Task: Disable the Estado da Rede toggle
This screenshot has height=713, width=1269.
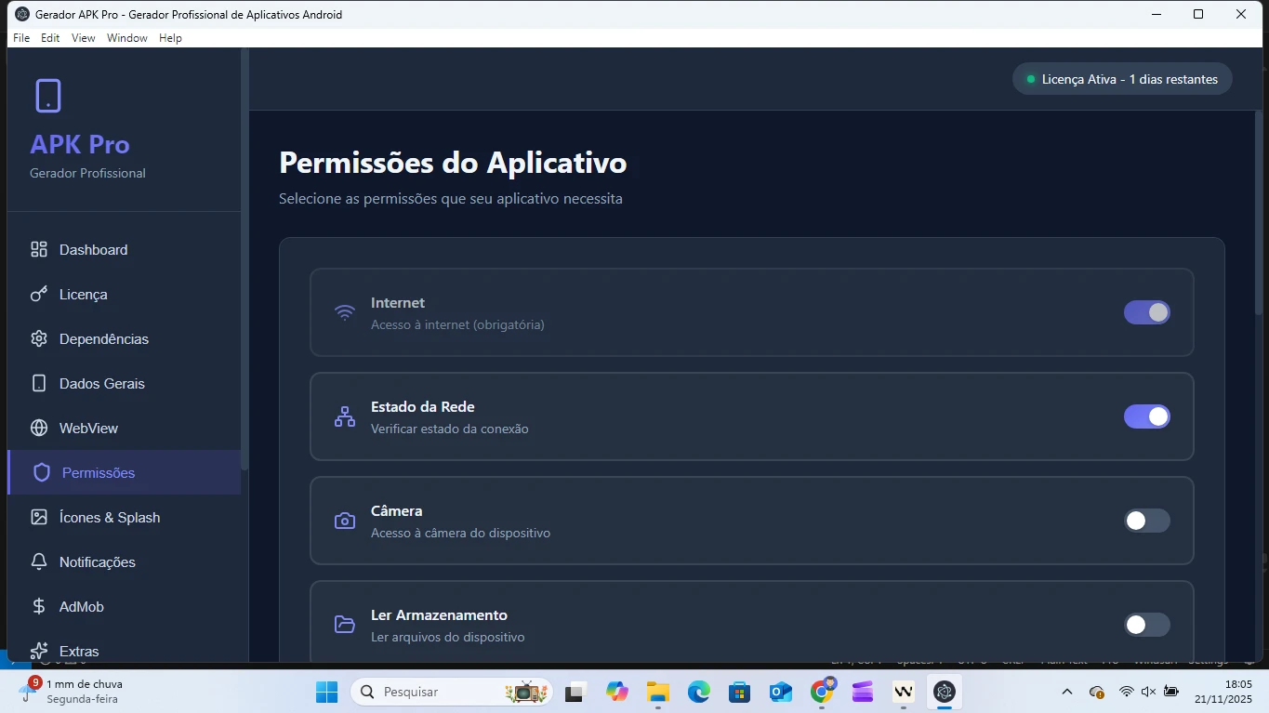Action: click(1146, 416)
